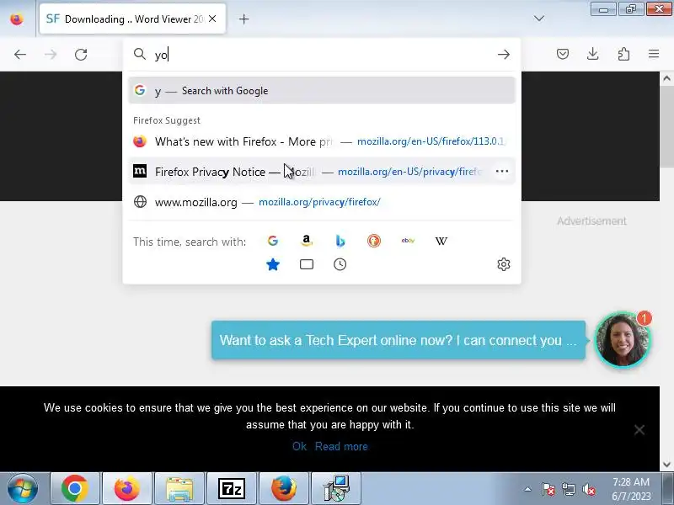The width and height of the screenshot is (674, 505).
Task: Switch to the second Firefox taskbar icon
Action: [284, 488]
